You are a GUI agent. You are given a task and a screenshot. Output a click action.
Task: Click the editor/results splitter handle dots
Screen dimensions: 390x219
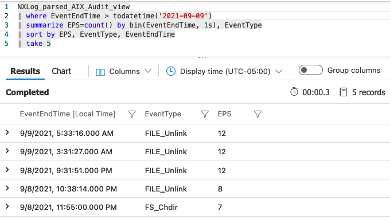click(202, 57)
